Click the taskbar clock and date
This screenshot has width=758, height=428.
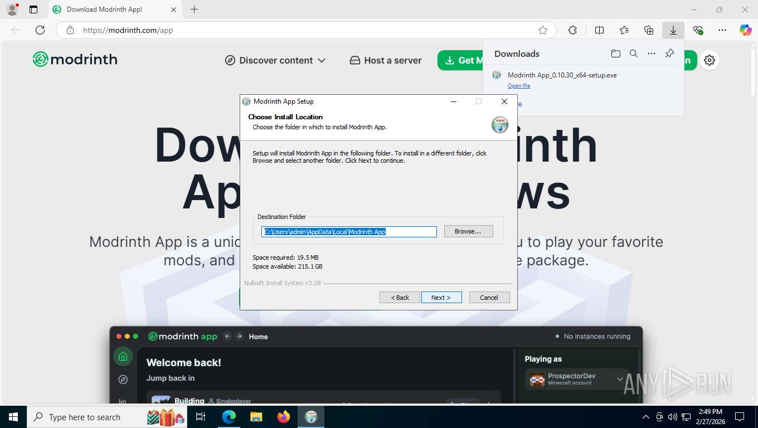711,417
